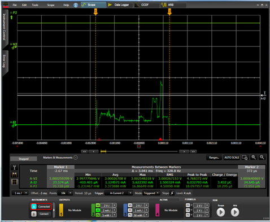Image resolution: width=270 pixels, height=222 pixels.
Task: Click instrument B Connect button
Action: [x=41, y=214]
